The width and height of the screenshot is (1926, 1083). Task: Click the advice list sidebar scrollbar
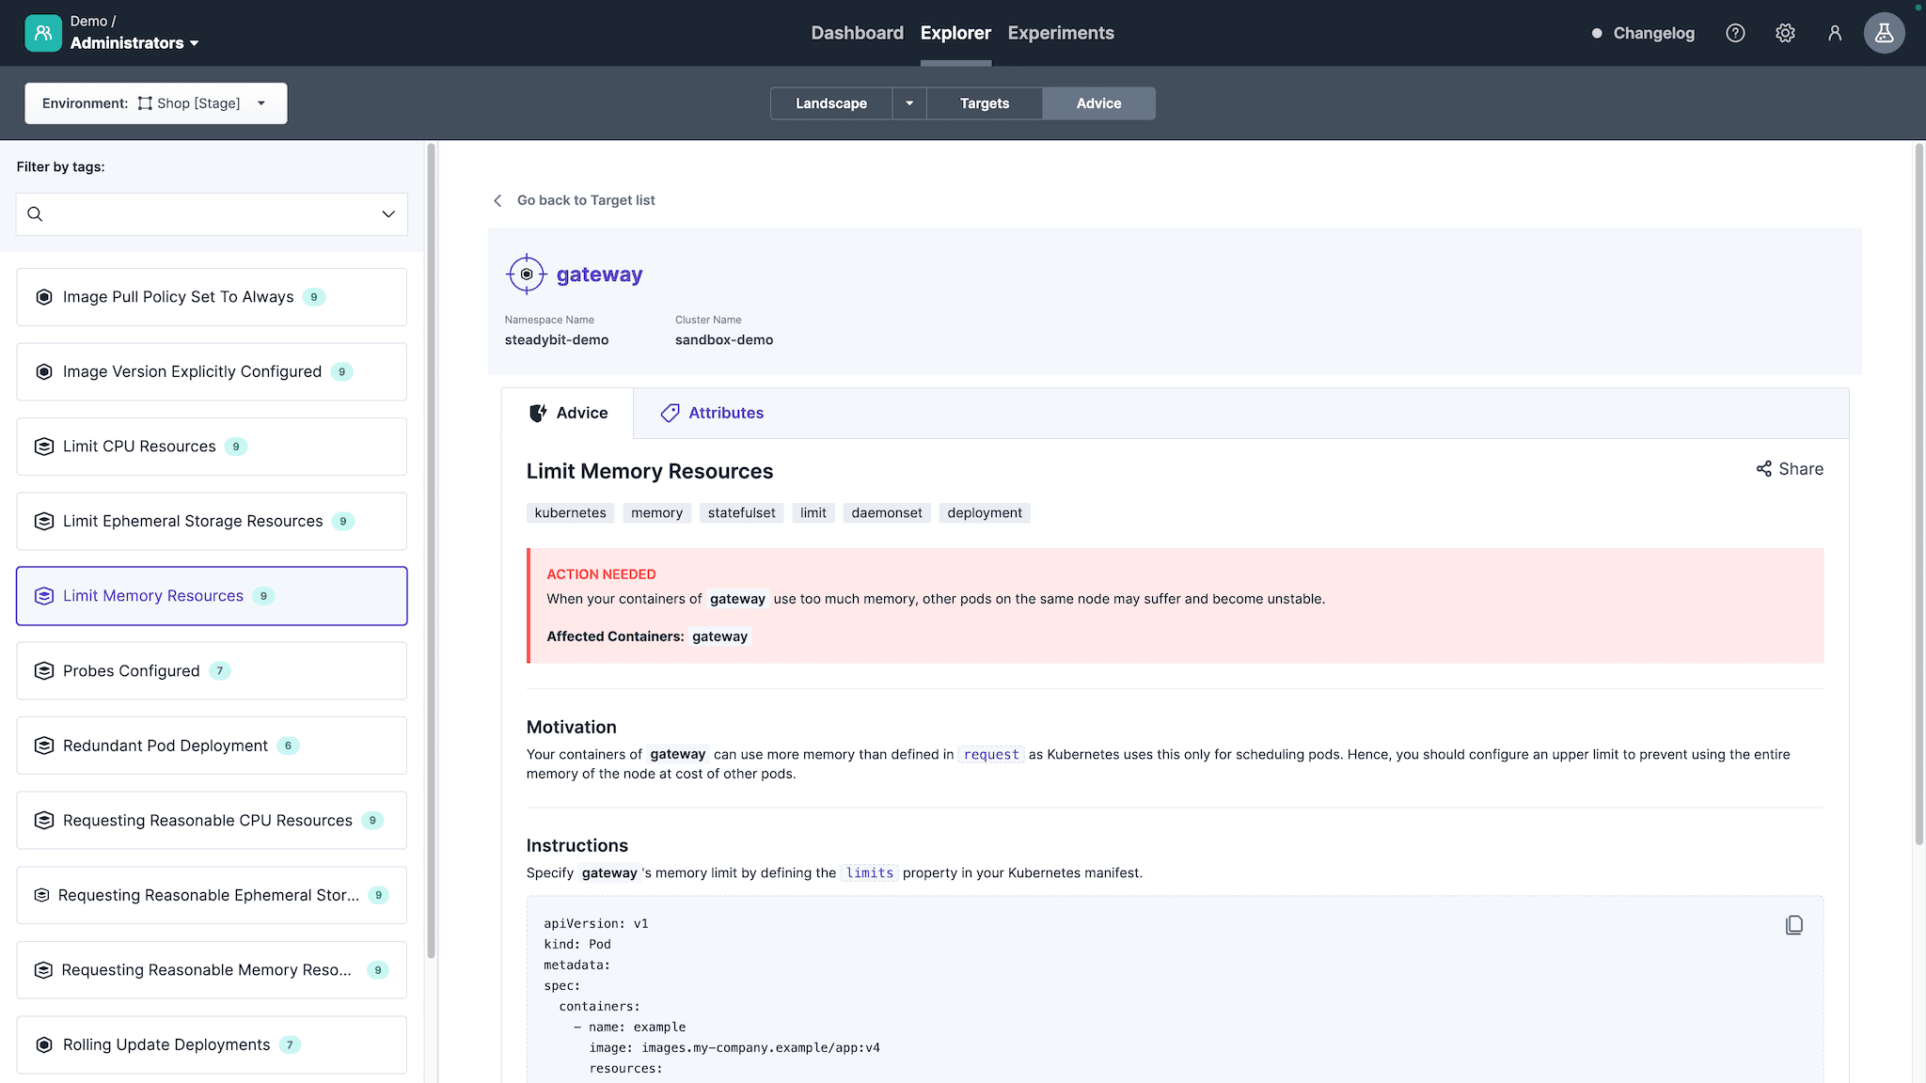tap(431, 550)
